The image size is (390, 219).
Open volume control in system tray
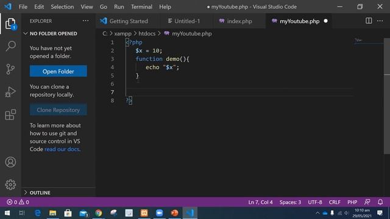[347, 213]
